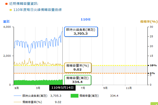
Task: Click the 110年5月14日 date marker
Action: (63, 88)
